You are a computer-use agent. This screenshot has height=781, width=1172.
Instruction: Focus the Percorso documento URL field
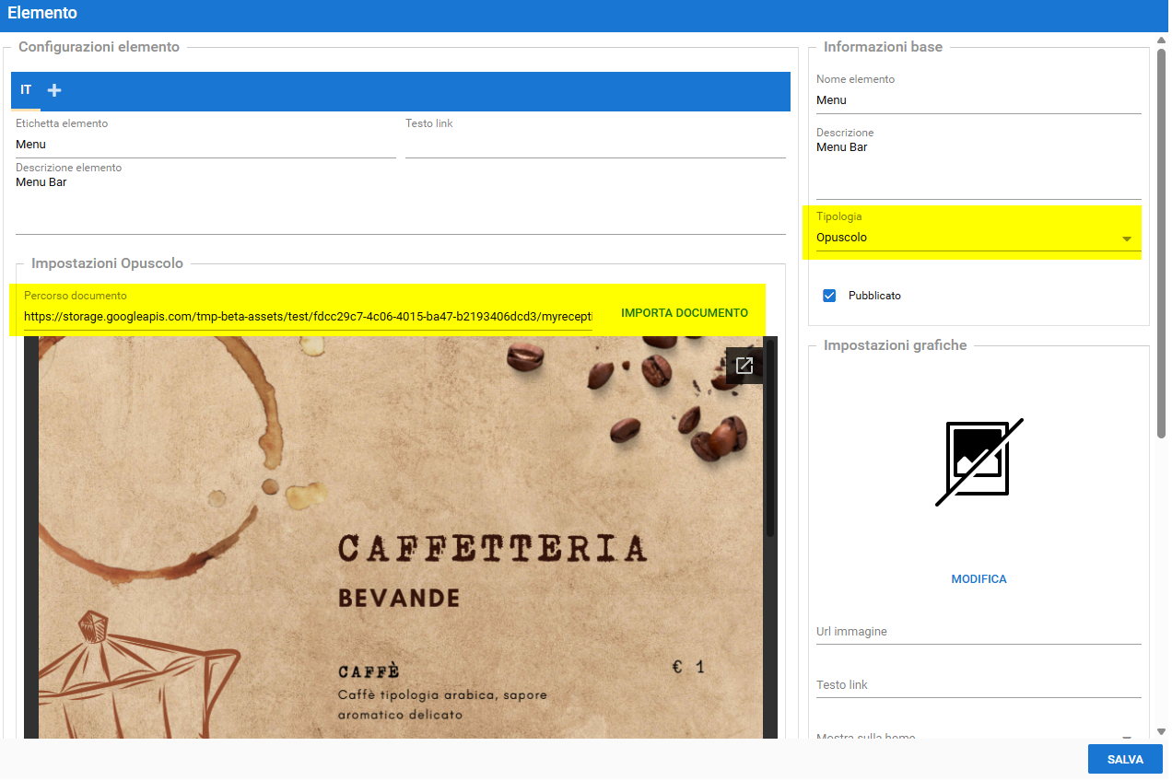[x=308, y=316]
